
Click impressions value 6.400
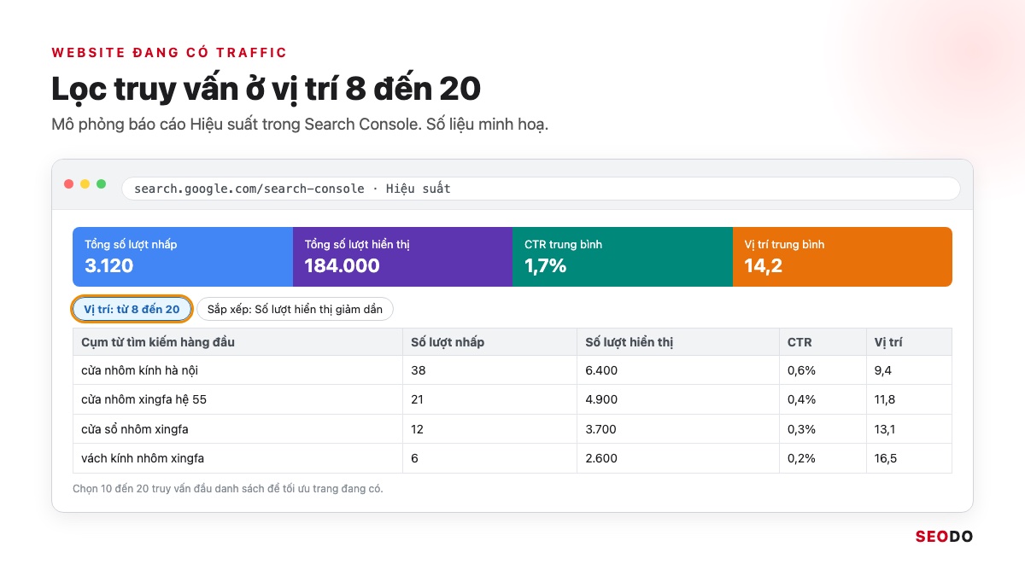(601, 370)
